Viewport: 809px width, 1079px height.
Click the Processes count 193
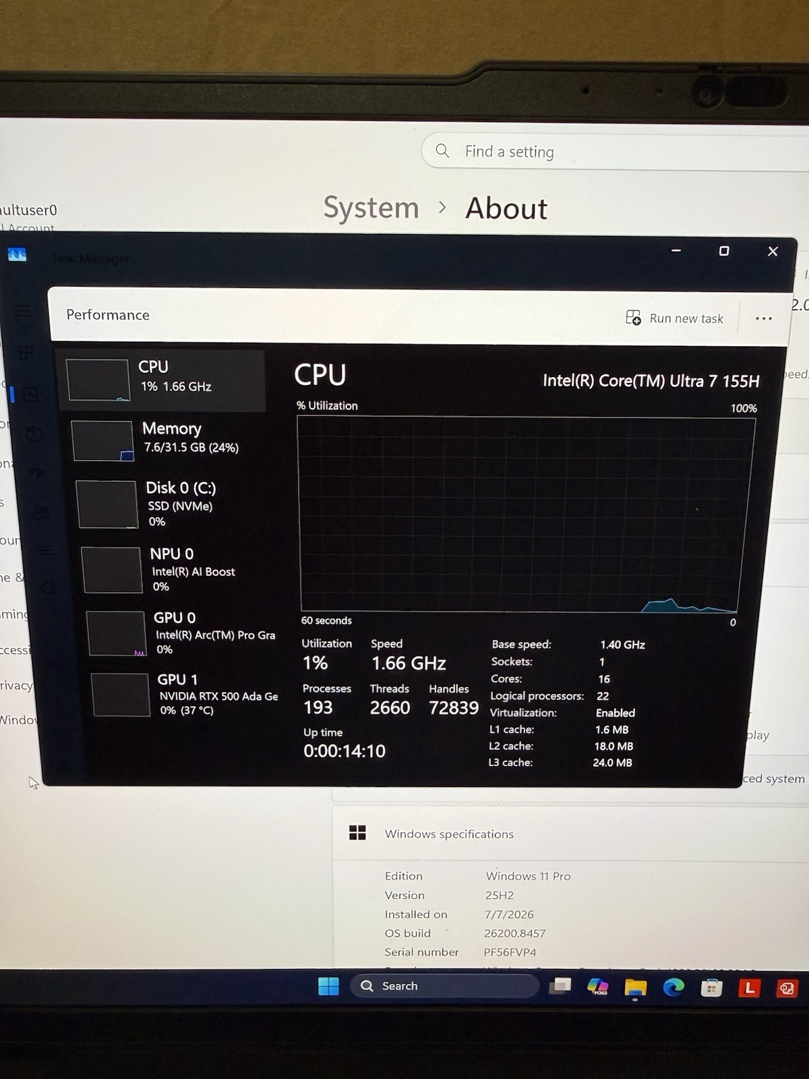(x=318, y=707)
